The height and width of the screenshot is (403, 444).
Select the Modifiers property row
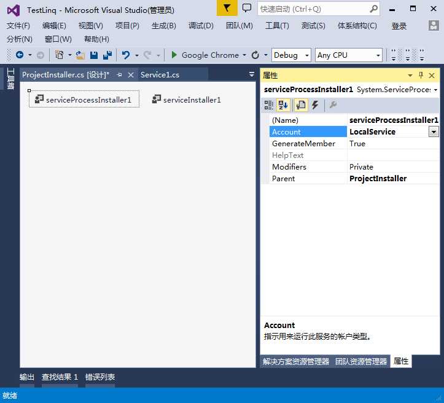tap(354, 167)
